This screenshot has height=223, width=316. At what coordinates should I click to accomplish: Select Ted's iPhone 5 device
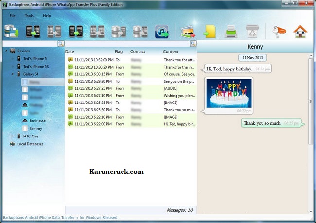[35, 59]
